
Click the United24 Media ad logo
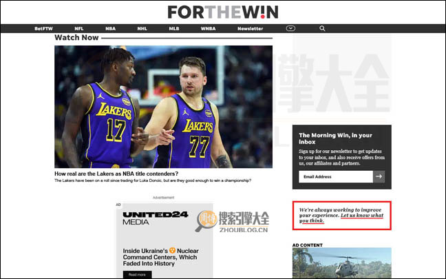156,218
